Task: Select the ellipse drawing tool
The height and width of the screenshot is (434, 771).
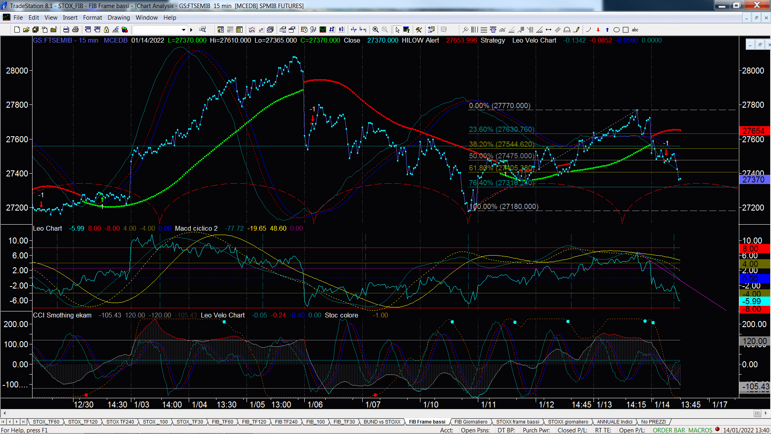Action: pyautogui.click(x=616, y=30)
